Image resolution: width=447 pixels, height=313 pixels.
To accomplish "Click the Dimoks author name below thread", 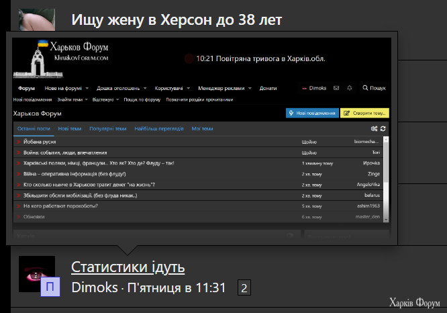I will pyautogui.click(x=95, y=287).
